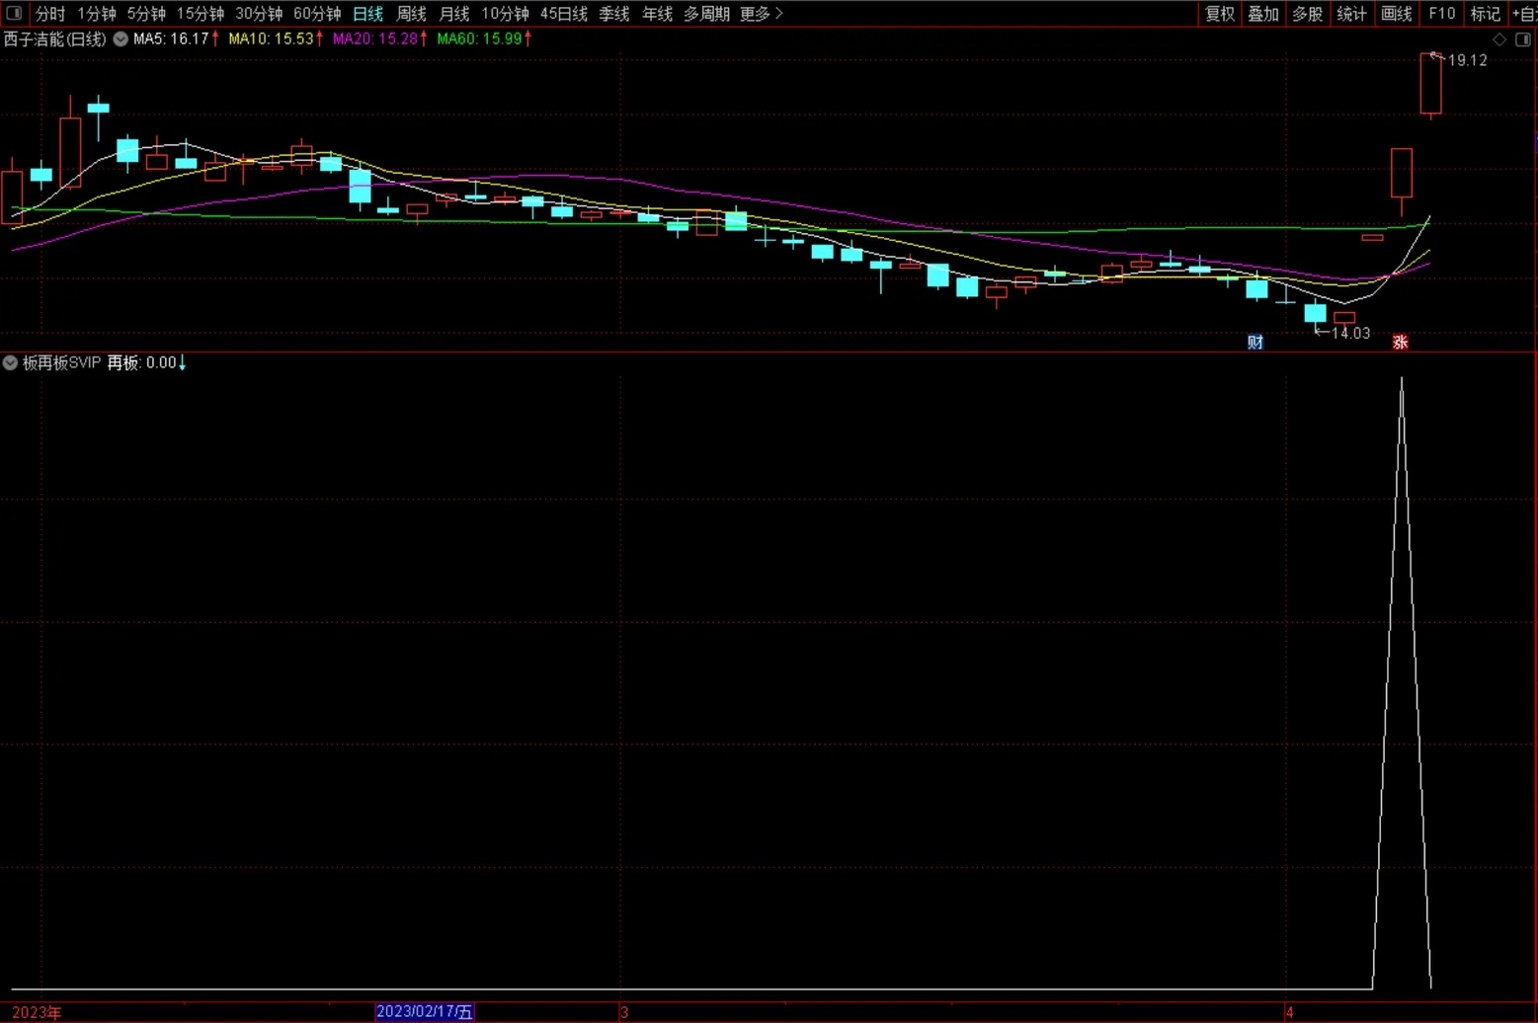Screen dimensions: 1538x1023
Task: Click the 复权 adjustment button
Action: [x=1220, y=14]
